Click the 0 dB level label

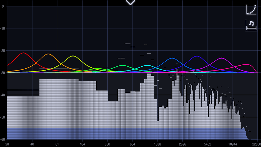[x=3, y=6]
